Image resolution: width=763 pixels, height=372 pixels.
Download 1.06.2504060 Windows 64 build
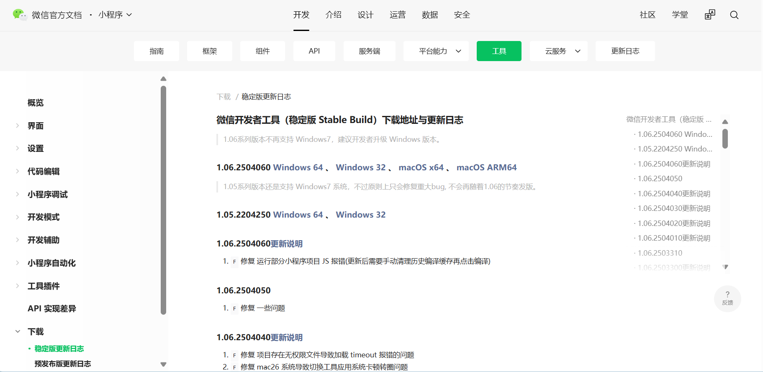click(298, 167)
